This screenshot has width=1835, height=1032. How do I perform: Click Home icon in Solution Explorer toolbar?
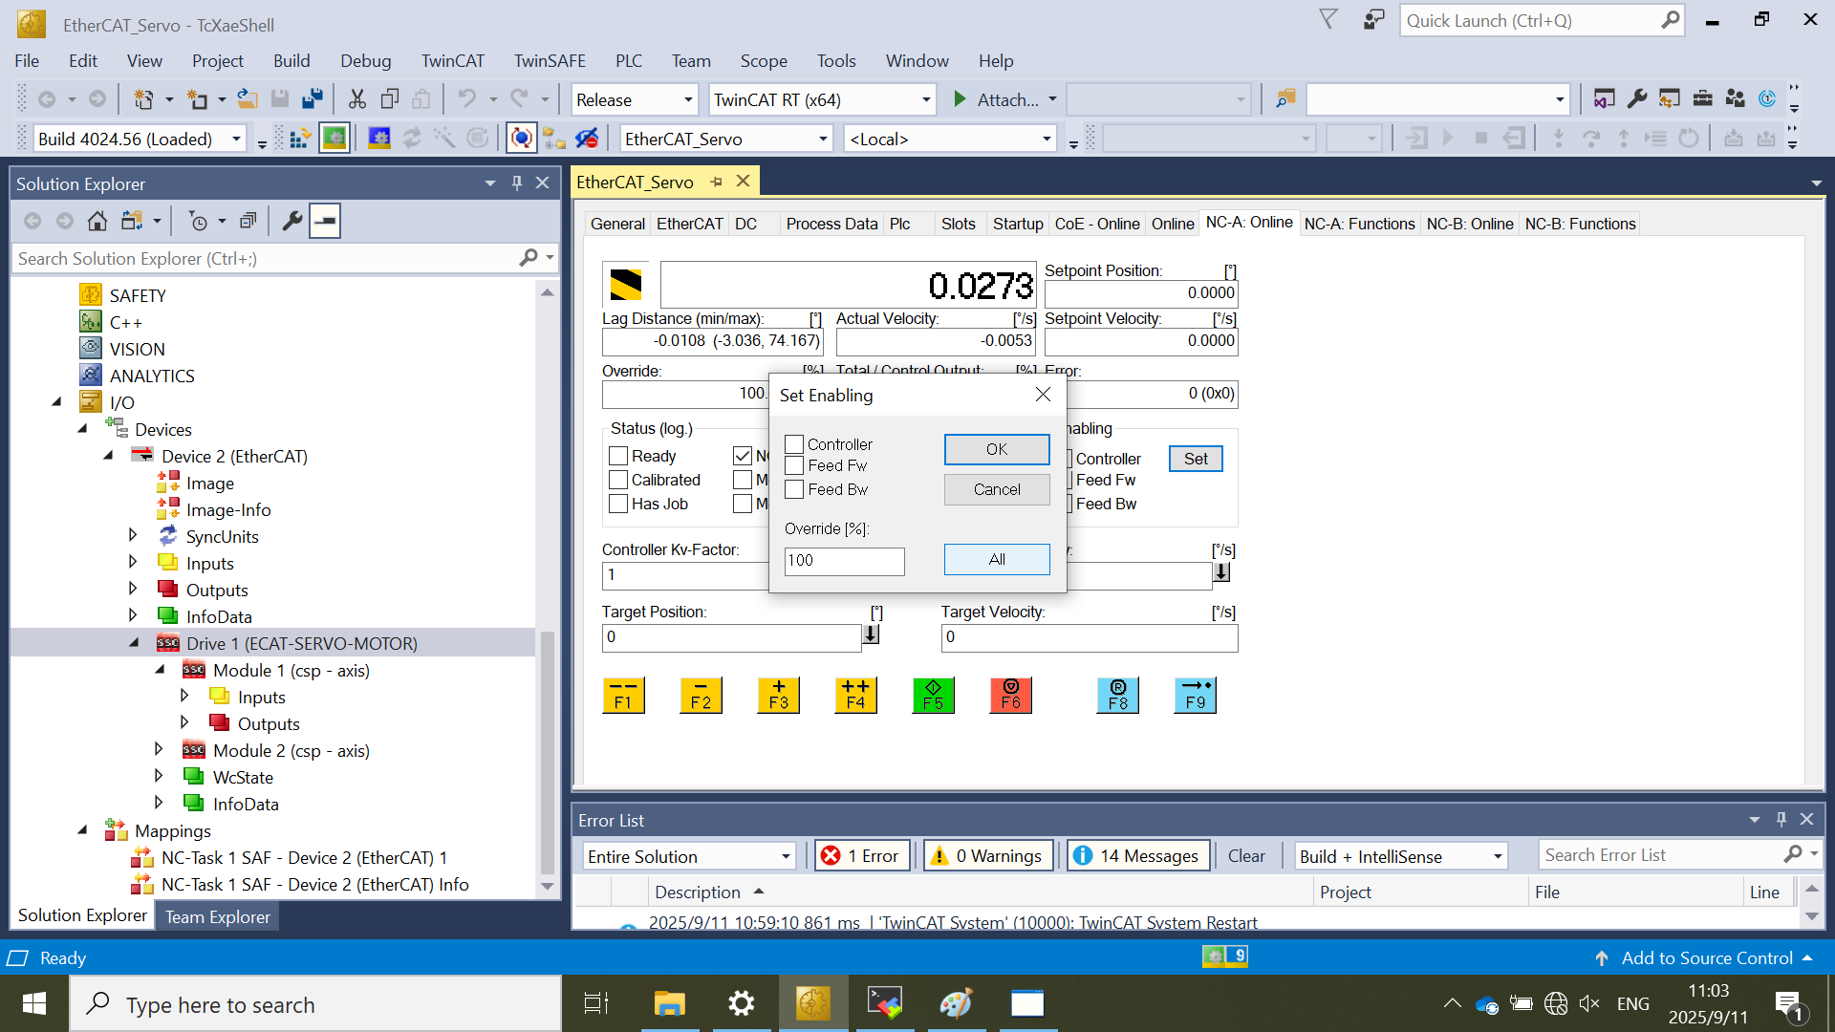pyautogui.click(x=97, y=222)
